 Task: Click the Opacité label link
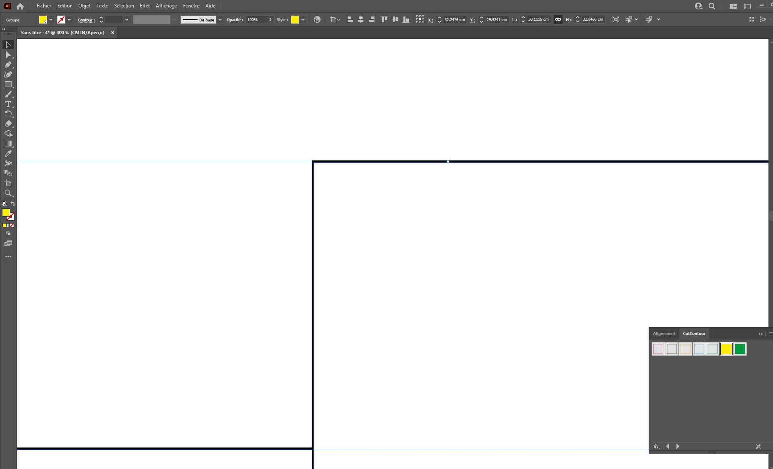point(235,20)
